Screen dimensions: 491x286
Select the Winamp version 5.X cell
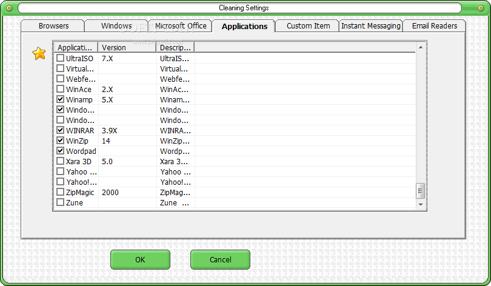[127, 99]
